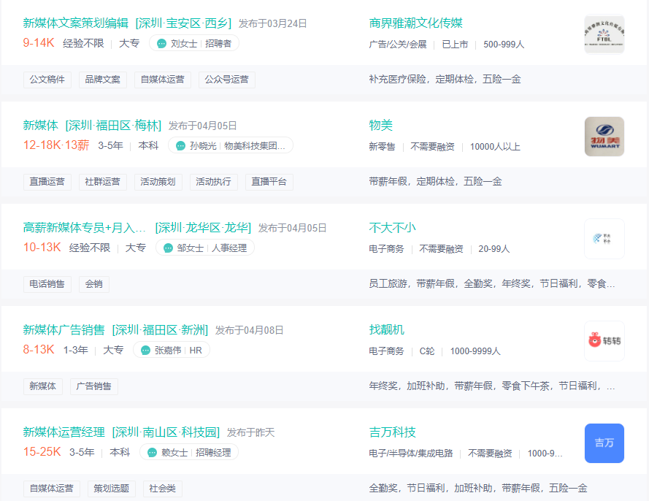Click chat icon beside 孙晓光 recruiter
This screenshot has width=649, height=501.
pos(180,146)
